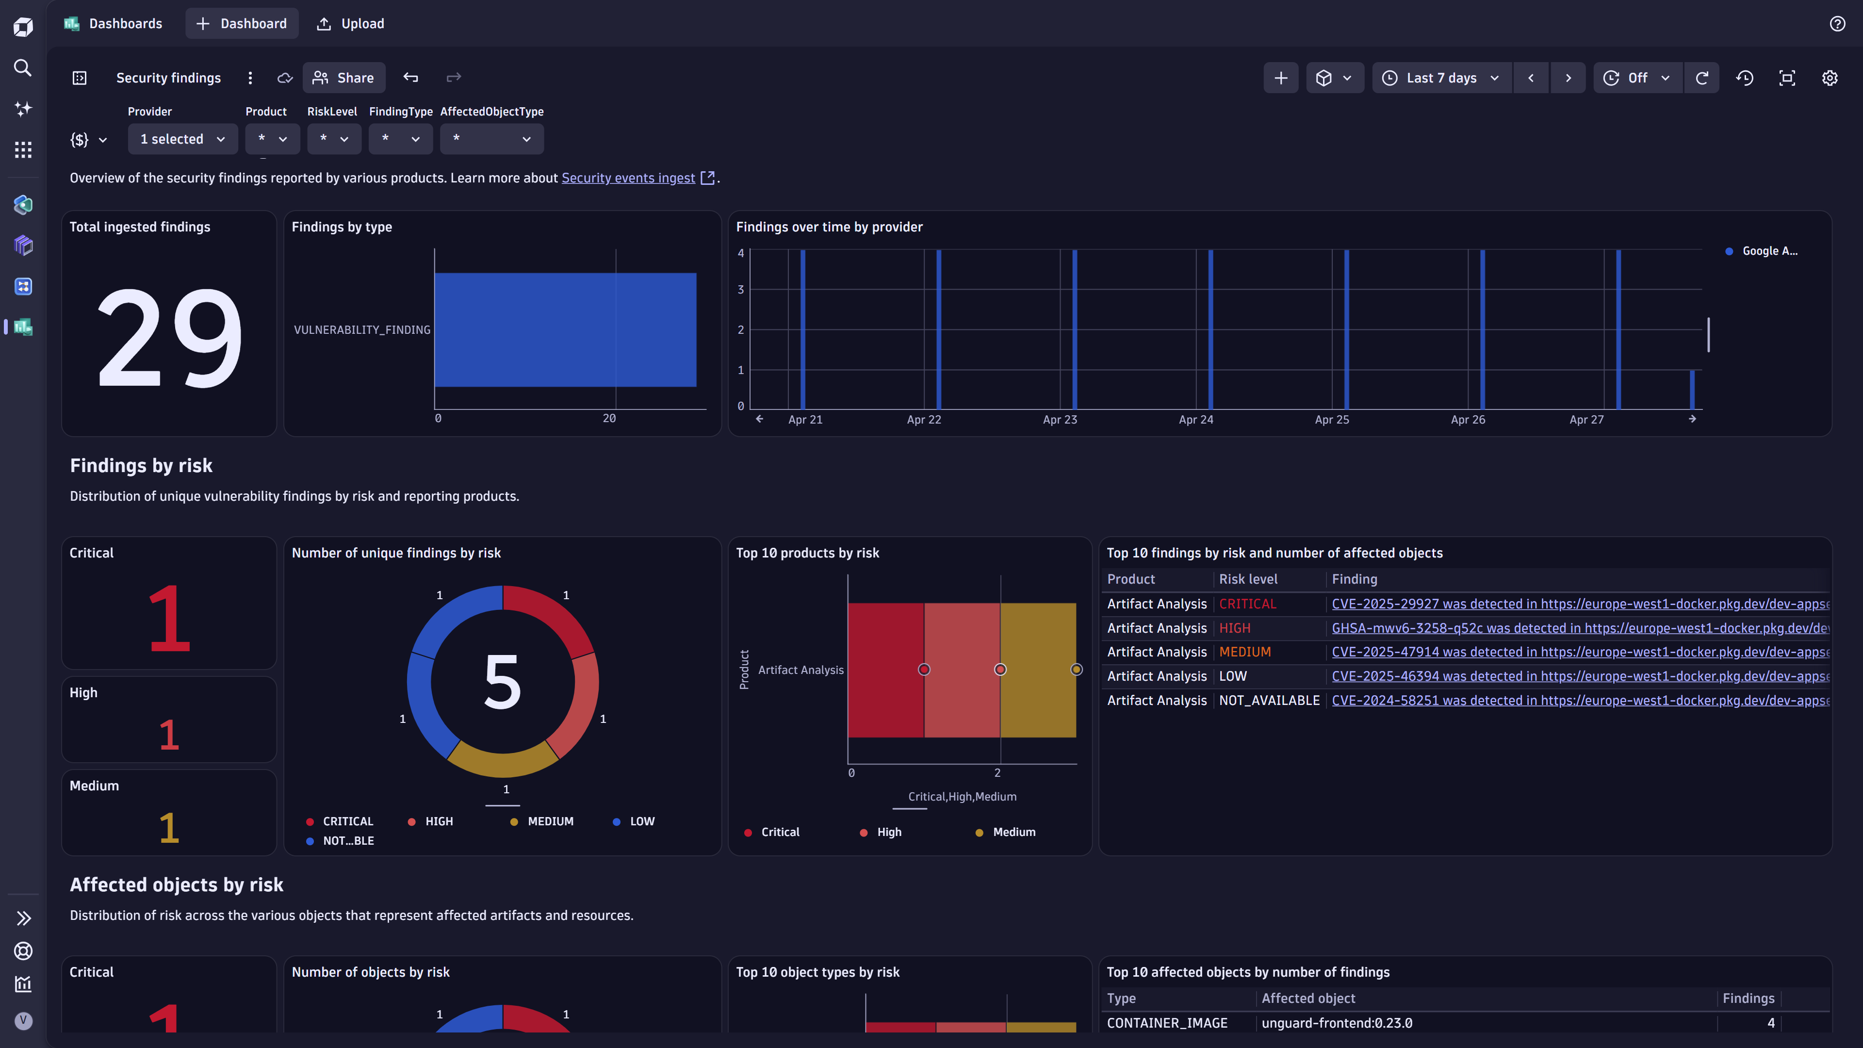The height and width of the screenshot is (1048, 1863).
Task: Click Upload in top bar
Action: click(351, 23)
